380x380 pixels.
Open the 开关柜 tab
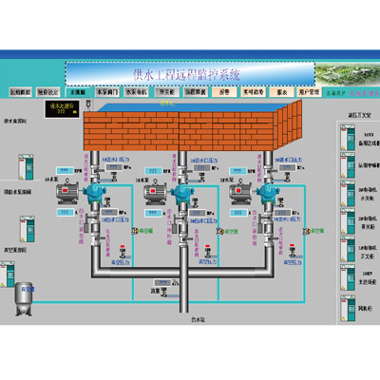167,92
